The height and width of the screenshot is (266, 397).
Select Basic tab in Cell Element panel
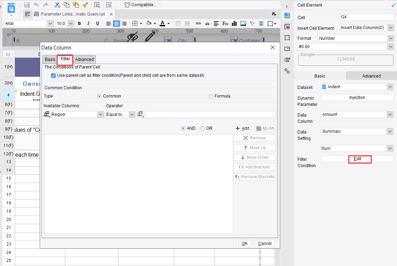[x=320, y=76]
